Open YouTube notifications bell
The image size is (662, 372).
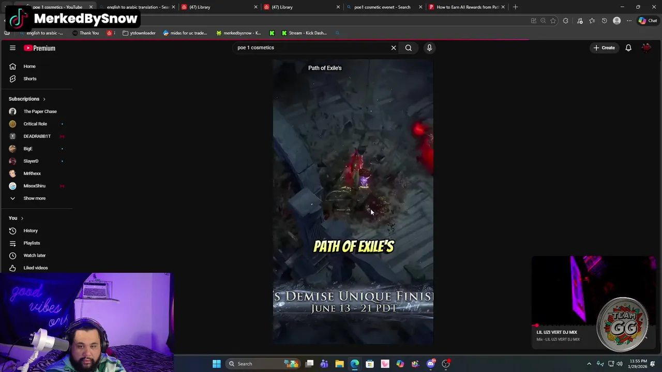click(x=628, y=48)
